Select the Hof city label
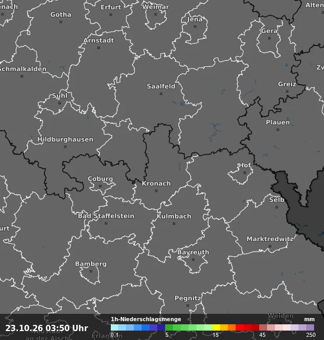Screen dimensions: 324x340 click(x=245, y=165)
